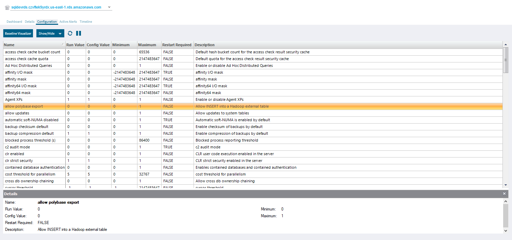
Task: Click the 65536 maximum value cell
Action: 149,52
